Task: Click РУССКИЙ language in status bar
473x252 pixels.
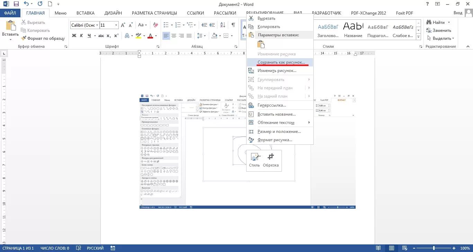Action: pos(95,248)
